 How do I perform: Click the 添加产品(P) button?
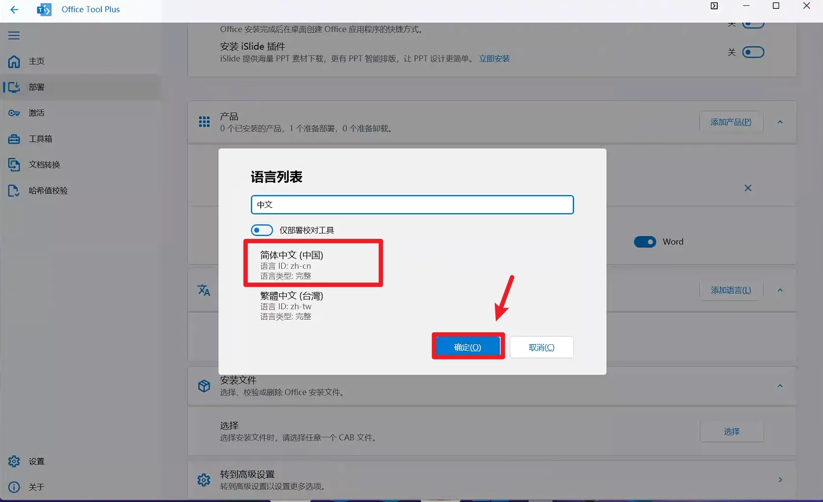(x=731, y=122)
